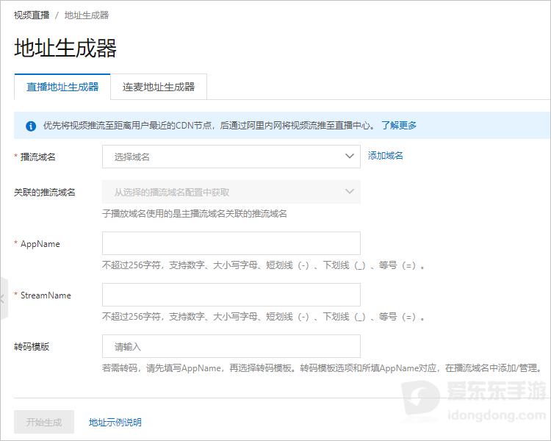Click 地址生成器 breadcrumb item
This screenshot has height=441, width=551.
click(x=87, y=15)
